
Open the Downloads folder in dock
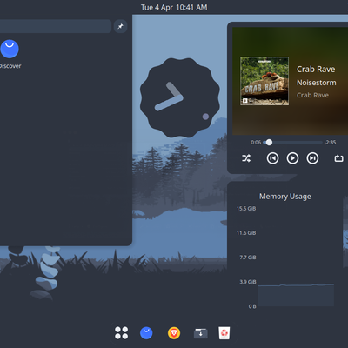(x=201, y=333)
